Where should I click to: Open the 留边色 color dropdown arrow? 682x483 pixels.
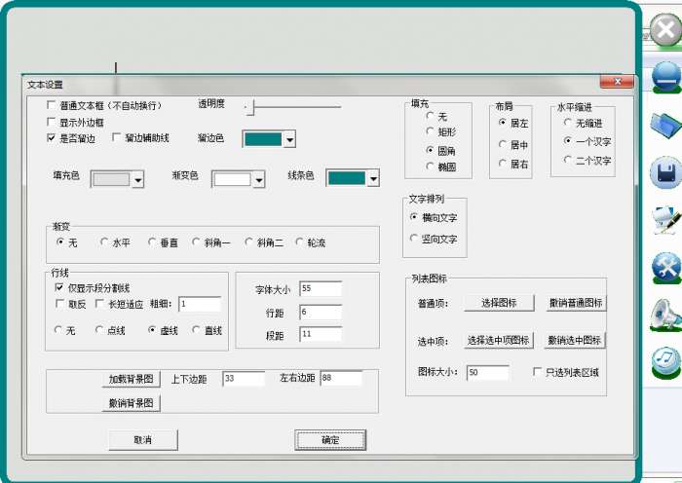tap(289, 140)
